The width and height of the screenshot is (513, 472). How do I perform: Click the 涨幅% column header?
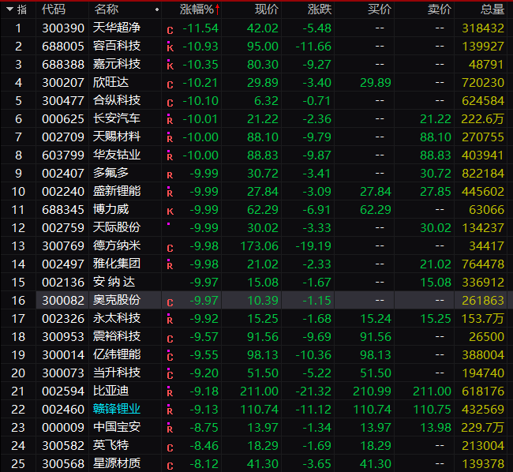(197, 9)
